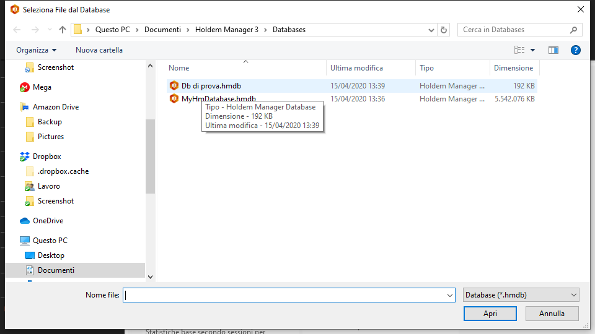Click the Desktop icon in sidebar
The height and width of the screenshot is (334, 595).
point(30,255)
